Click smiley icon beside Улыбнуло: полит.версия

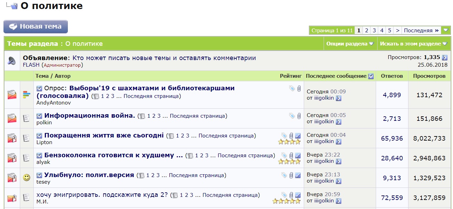(x=26, y=178)
